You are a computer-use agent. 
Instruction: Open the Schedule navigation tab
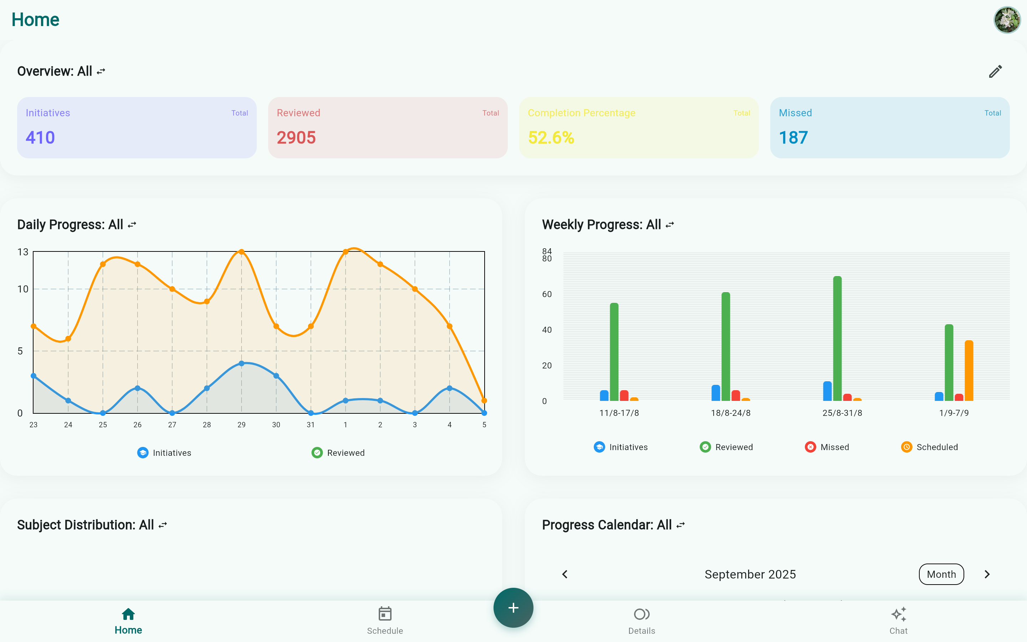pyautogui.click(x=385, y=621)
